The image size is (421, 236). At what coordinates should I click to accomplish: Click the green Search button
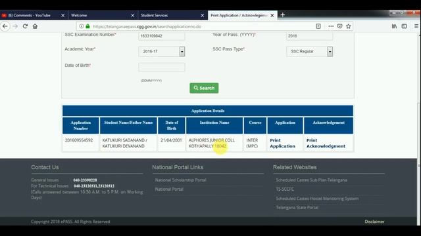coord(204,88)
